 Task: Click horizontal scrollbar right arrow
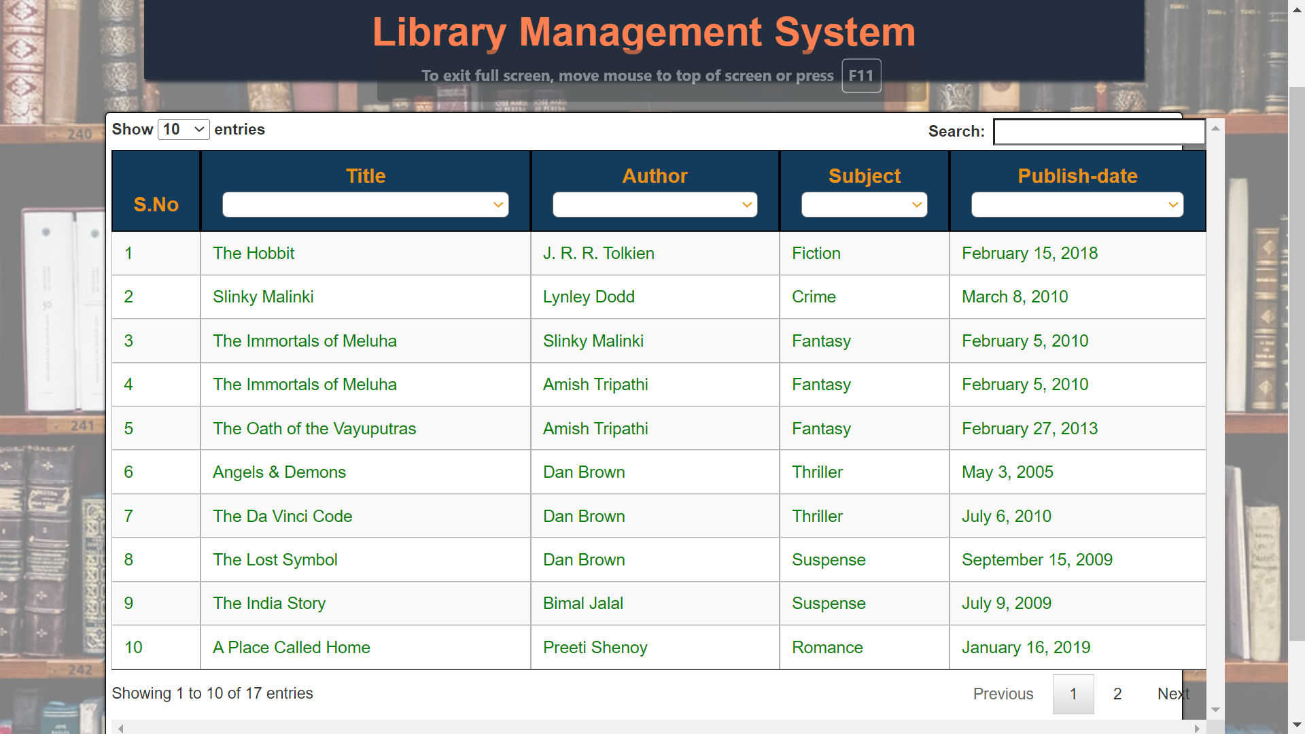coord(1198,729)
